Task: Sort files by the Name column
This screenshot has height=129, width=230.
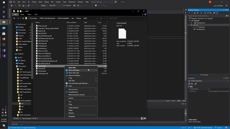Action: [50, 22]
